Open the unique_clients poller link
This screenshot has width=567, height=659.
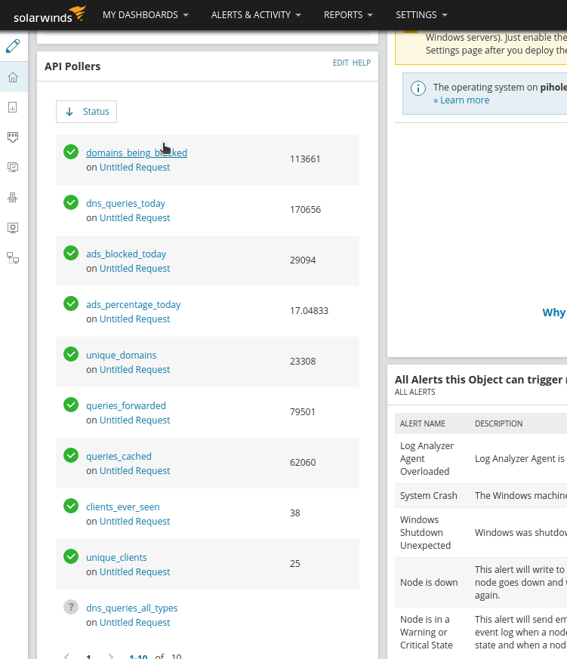click(x=116, y=558)
